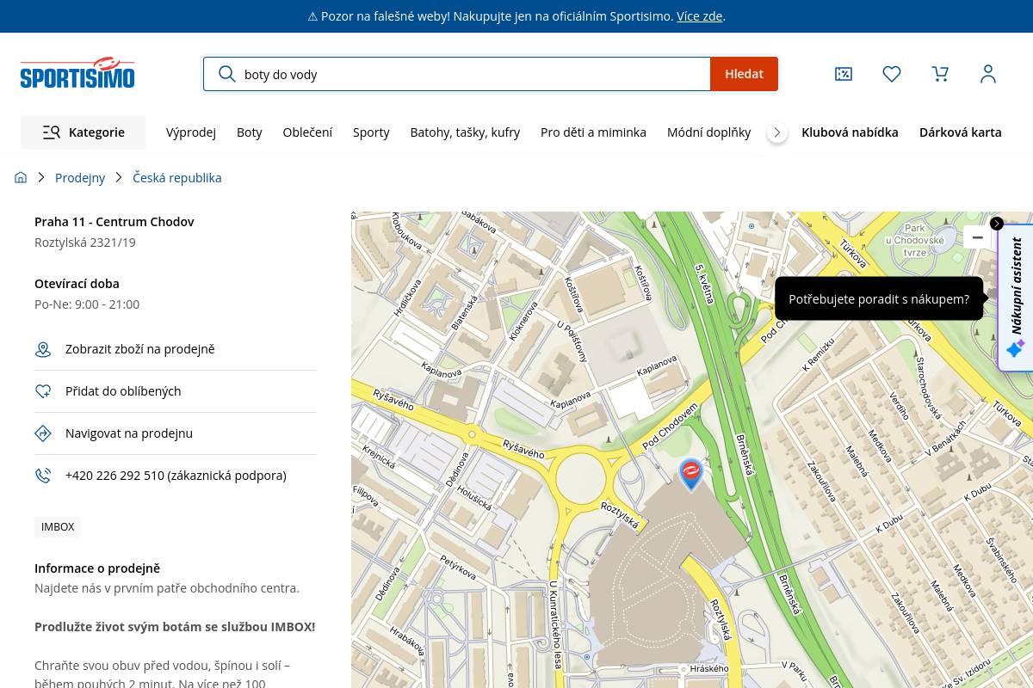Expand the Kategorie menu
Screen dimensions: 1033x688
84,132
